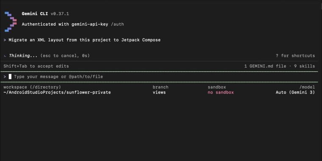This screenshot has height=161, width=322.
Task: Click the 'no sandbox' status
Action: tap(221, 92)
